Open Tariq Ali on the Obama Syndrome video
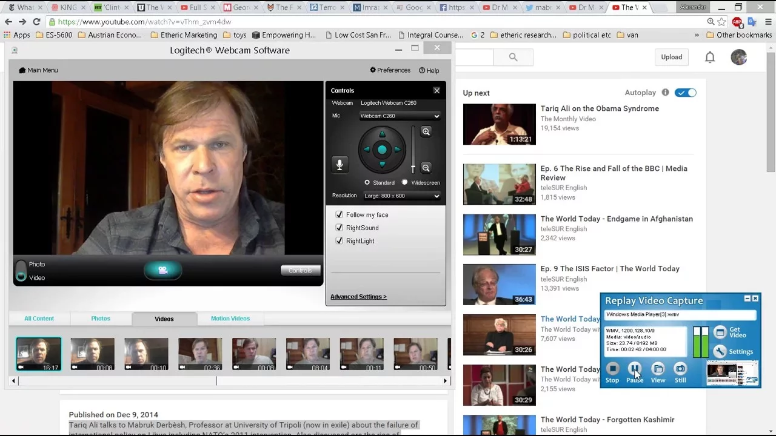 [x=600, y=108]
